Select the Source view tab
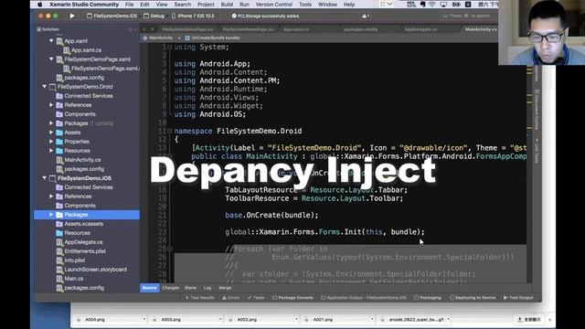This screenshot has height=329, width=585. point(149,288)
